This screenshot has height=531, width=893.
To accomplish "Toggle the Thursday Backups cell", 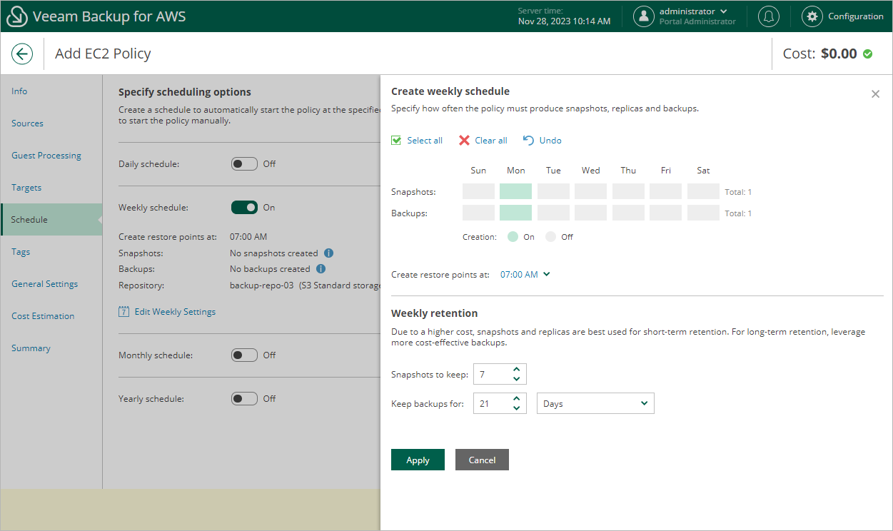I will point(628,213).
